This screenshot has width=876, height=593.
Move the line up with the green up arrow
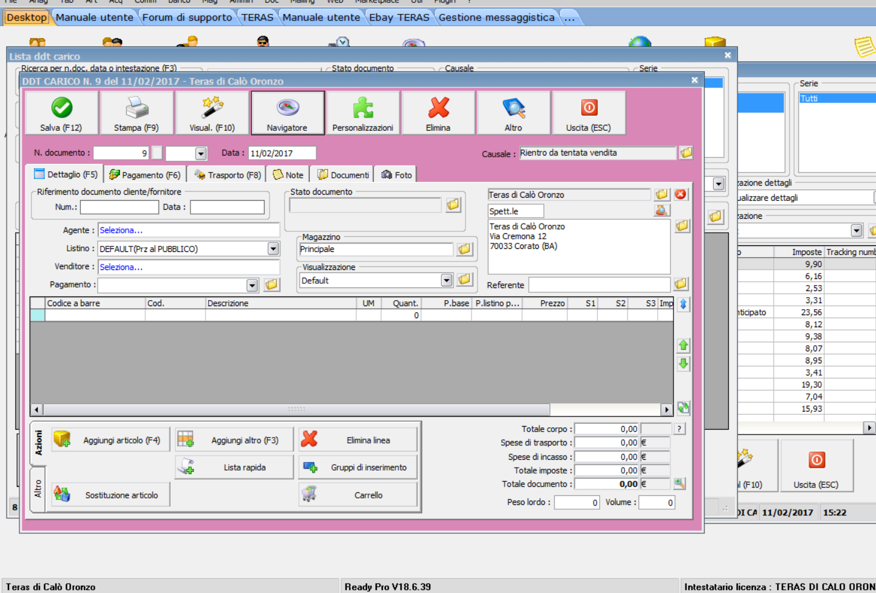683,345
